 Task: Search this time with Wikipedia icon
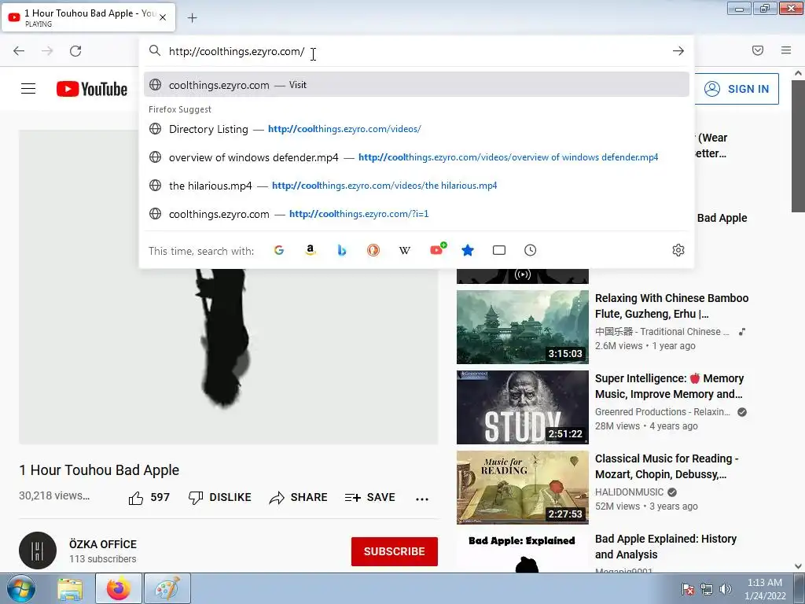tap(405, 250)
